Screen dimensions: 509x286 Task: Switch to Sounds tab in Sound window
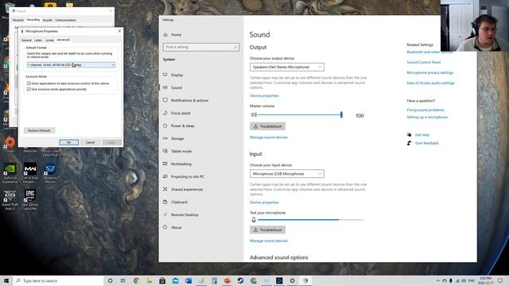point(48,20)
